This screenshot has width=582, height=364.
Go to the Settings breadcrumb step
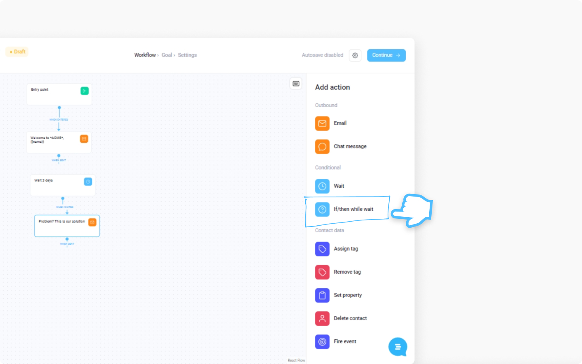187,55
